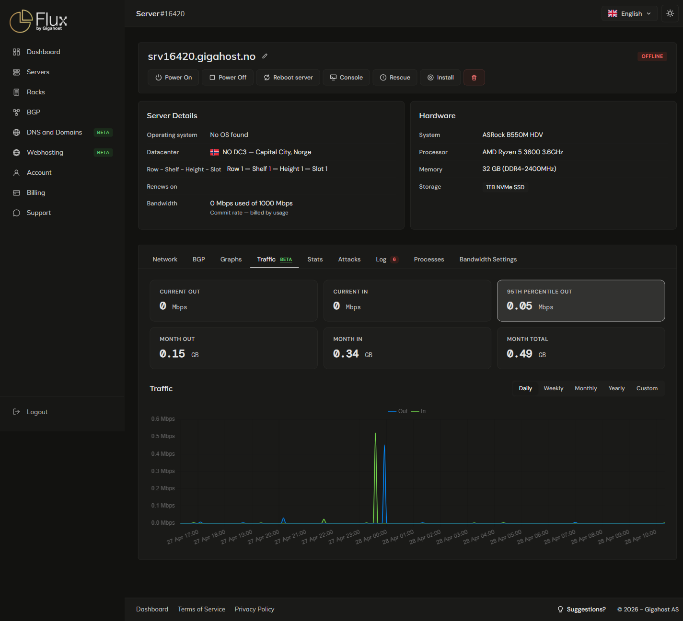Click the red trash delete button

click(x=474, y=78)
